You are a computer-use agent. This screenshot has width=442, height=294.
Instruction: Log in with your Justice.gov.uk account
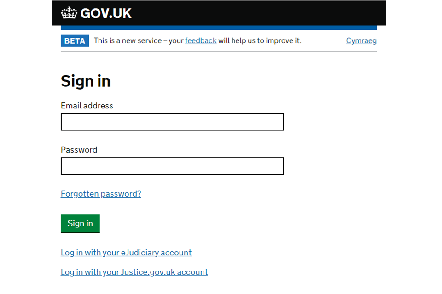coord(134,272)
